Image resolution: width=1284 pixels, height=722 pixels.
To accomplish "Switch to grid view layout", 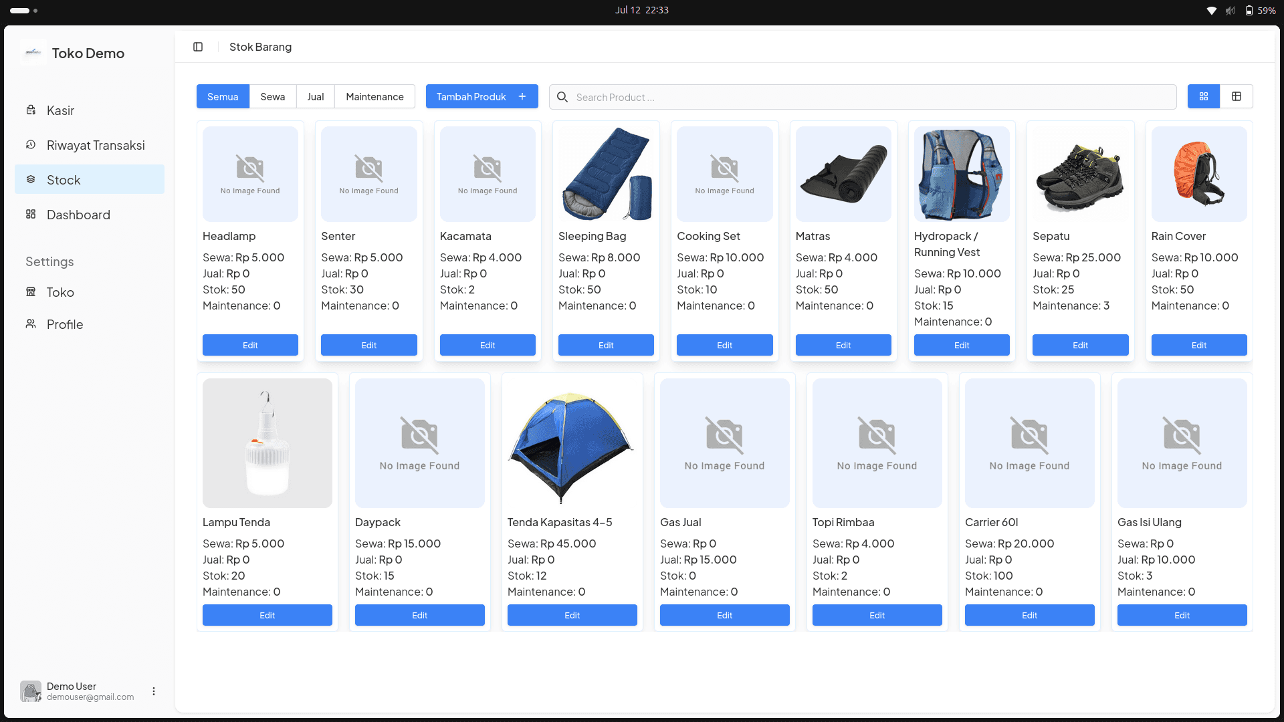I will [x=1204, y=96].
